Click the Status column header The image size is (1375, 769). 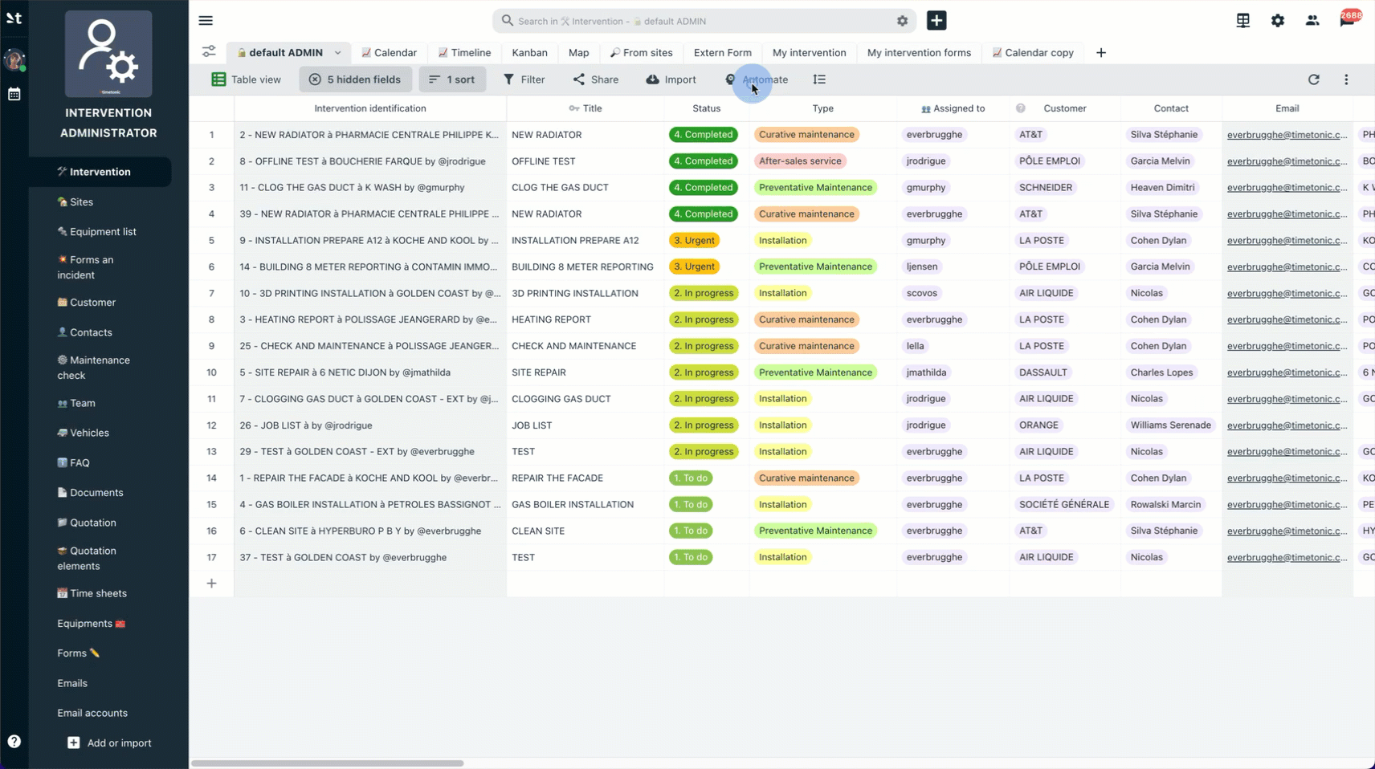click(707, 108)
